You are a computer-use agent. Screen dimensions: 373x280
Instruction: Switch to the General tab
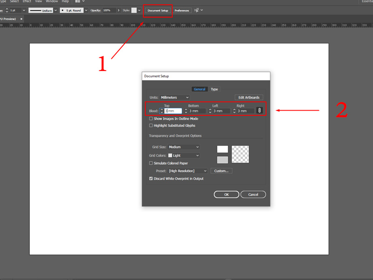click(x=200, y=89)
